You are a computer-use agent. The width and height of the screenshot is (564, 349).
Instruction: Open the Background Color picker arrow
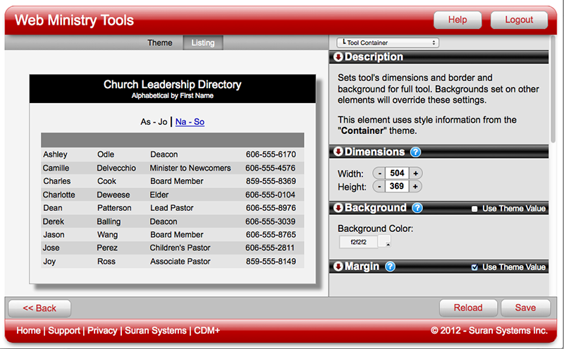point(388,243)
